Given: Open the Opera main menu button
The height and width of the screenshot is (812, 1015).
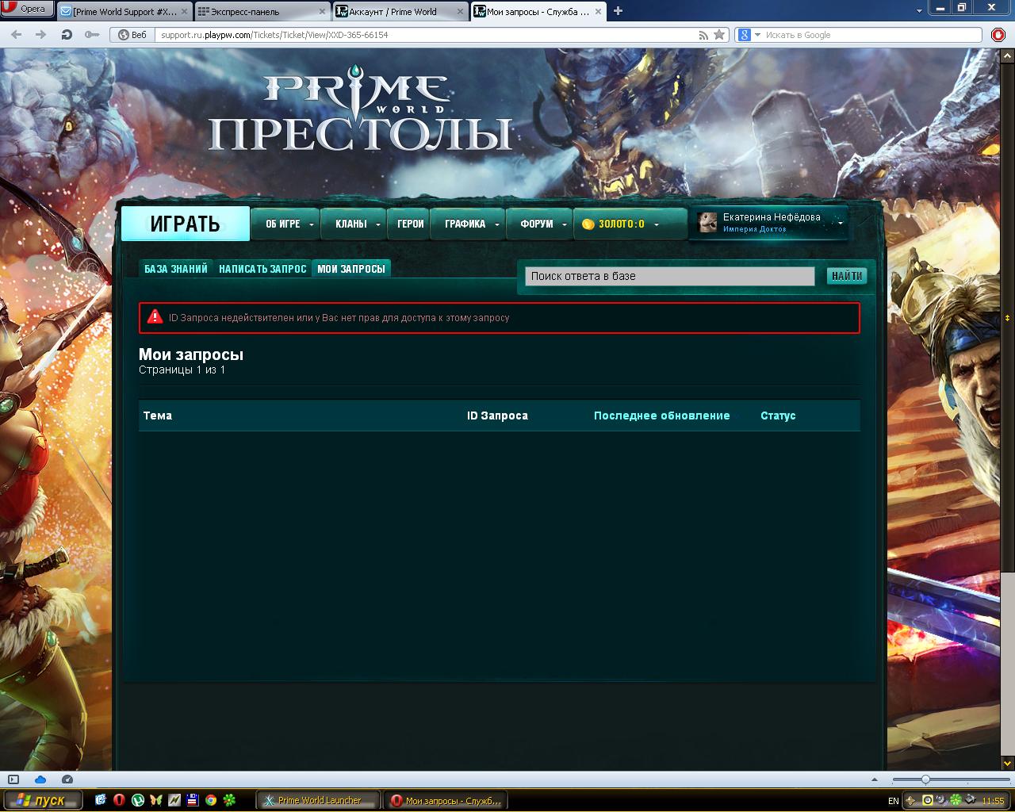Looking at the screenshot, I should 26,10.
